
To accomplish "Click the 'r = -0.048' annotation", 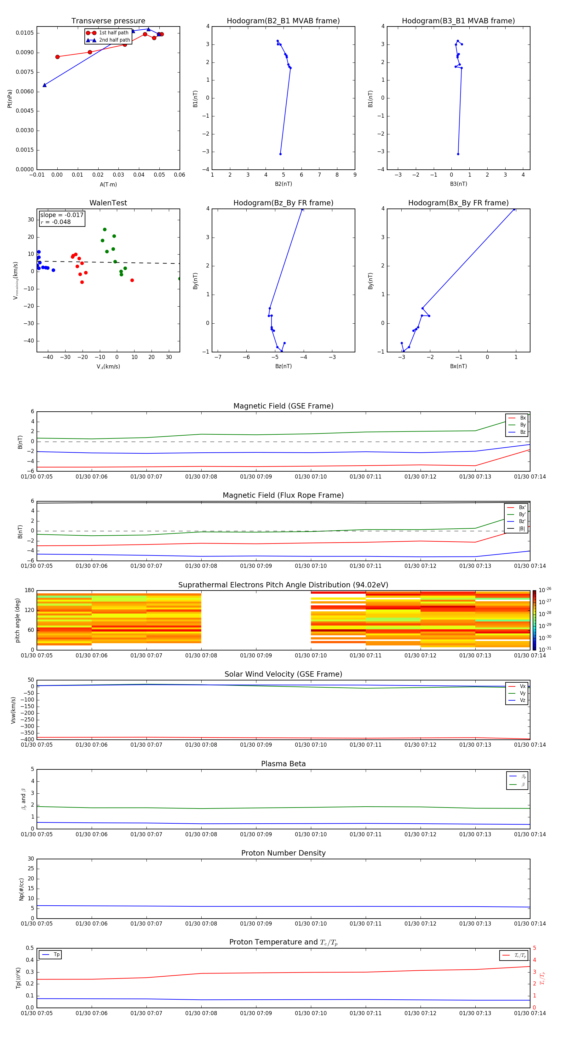I will 56,222.
